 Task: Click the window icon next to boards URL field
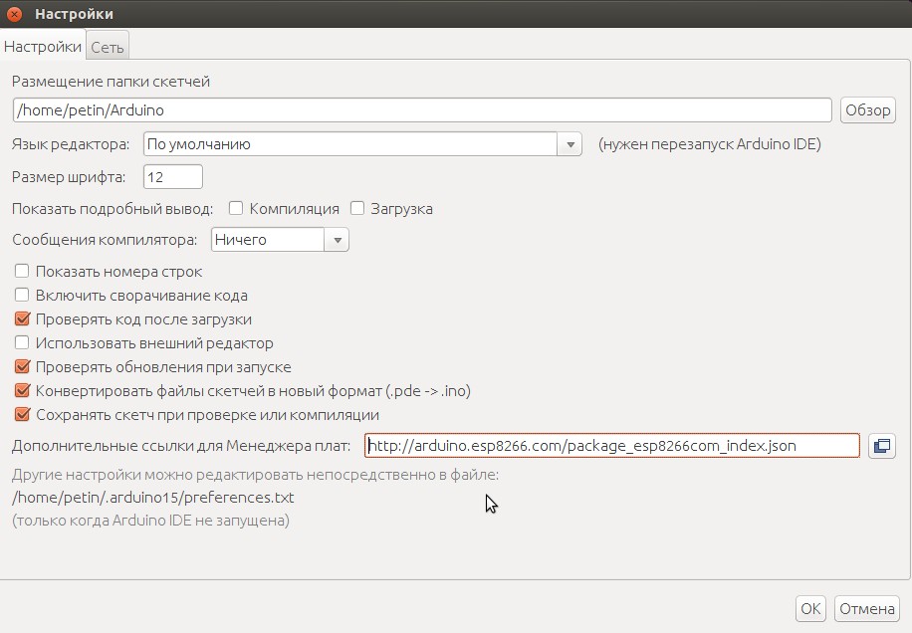881,446
